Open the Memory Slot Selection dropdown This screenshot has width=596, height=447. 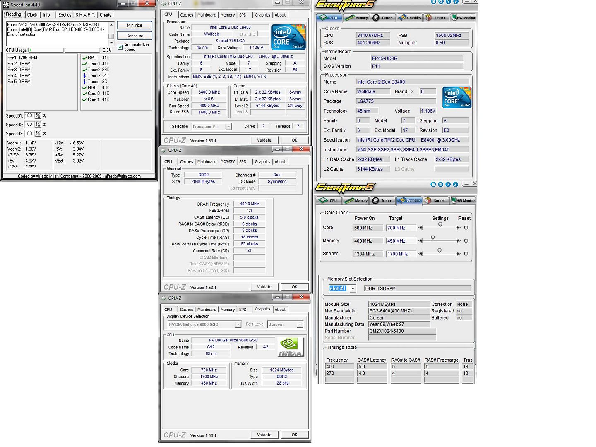click(x=353, y=288)
